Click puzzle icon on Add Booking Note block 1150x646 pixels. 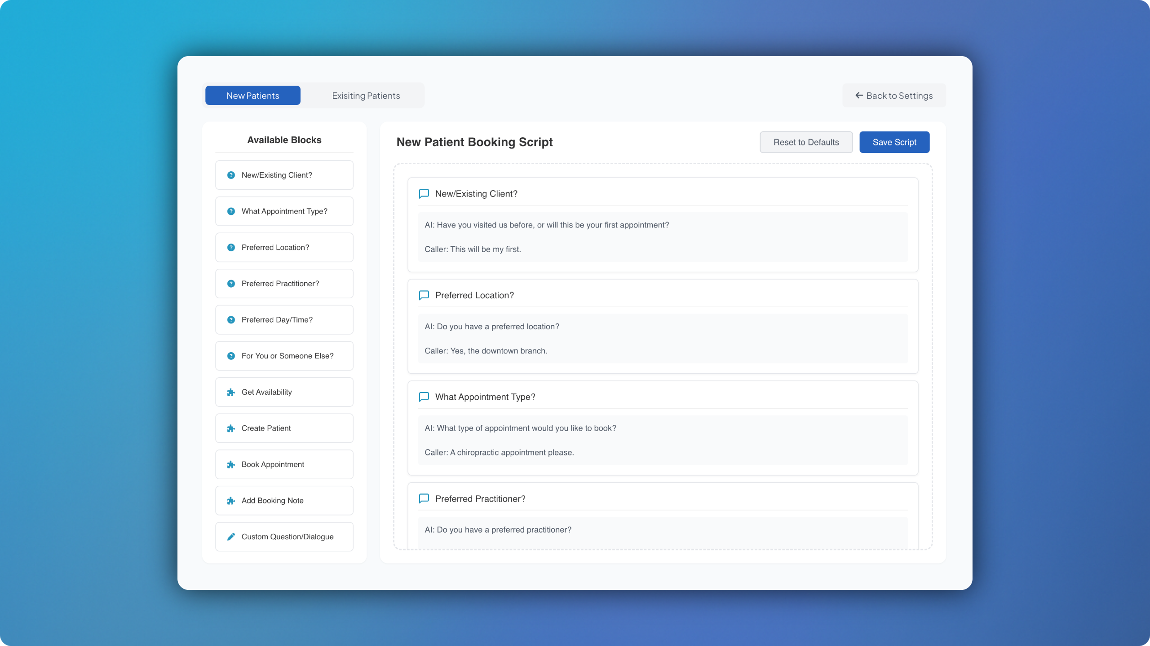pyautogui.click(x=231, y=501)
